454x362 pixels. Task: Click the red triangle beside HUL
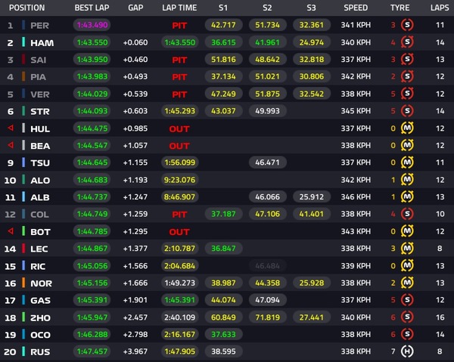click(10, 128)
